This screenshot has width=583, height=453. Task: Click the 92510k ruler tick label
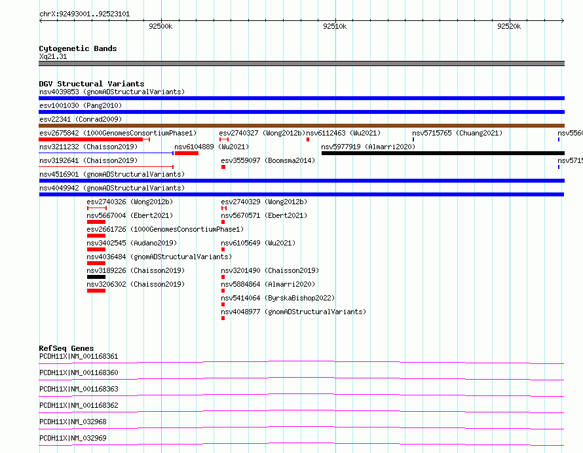click(335, 26)
